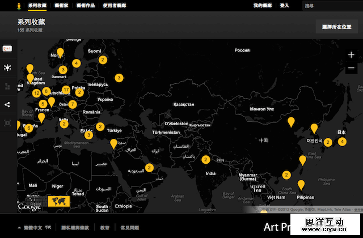Click the cluster marker 4 over Japan
Screen dimensions: 363x238
(342, 141)
